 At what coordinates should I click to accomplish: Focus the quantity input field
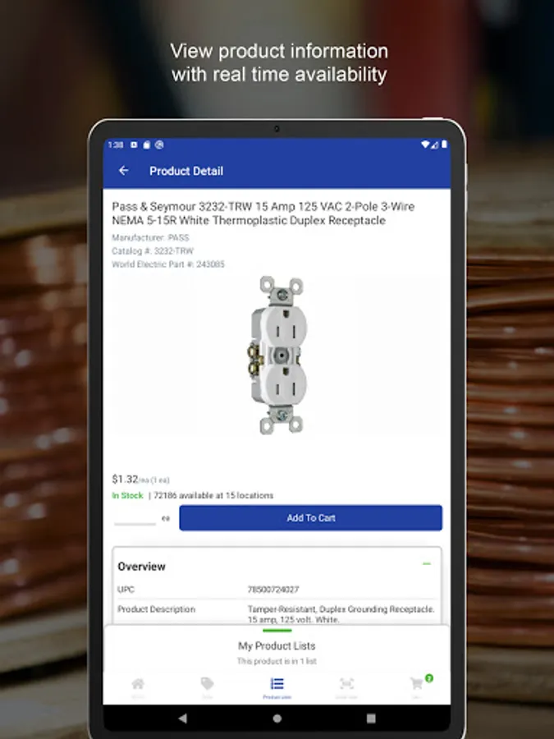135,518
